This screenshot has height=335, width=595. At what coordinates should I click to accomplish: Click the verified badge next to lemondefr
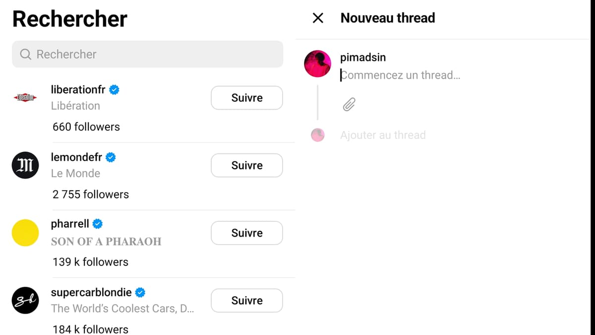110,157
